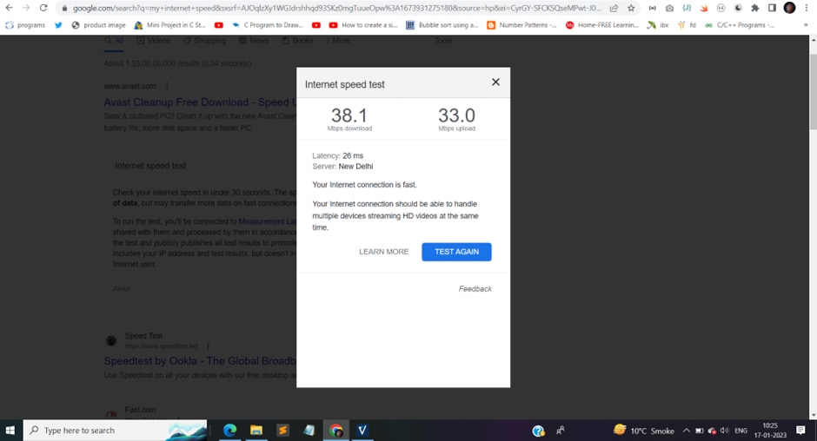Screen dimensions: 817x441
Task: Open the Speedtest by Ookla result
Action: [x=200, y=361]
